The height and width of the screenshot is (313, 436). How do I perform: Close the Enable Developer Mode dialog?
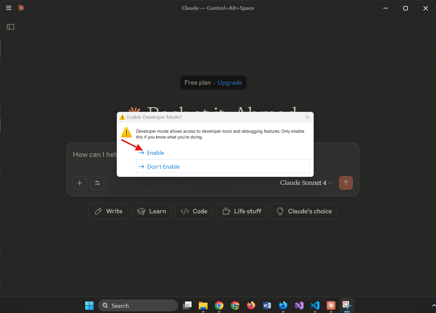308,117
